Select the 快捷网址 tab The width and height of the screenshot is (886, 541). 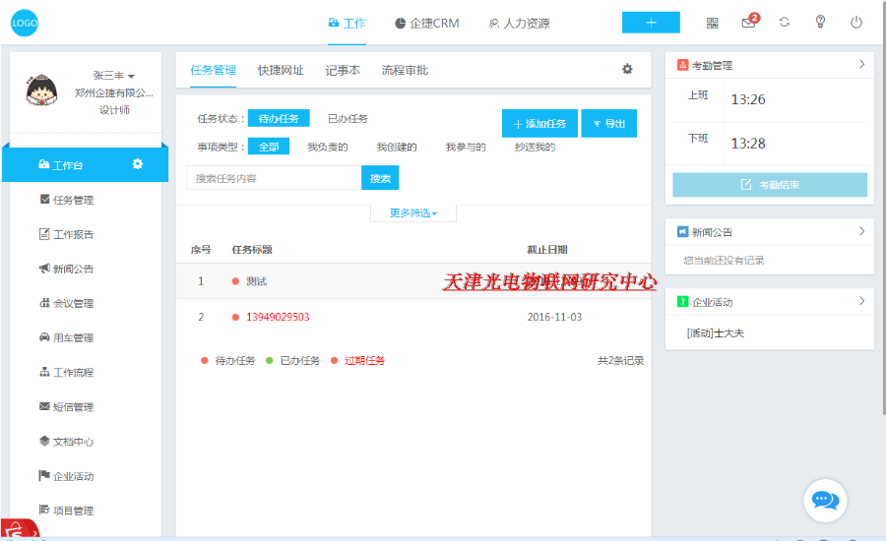click(281, 70)
